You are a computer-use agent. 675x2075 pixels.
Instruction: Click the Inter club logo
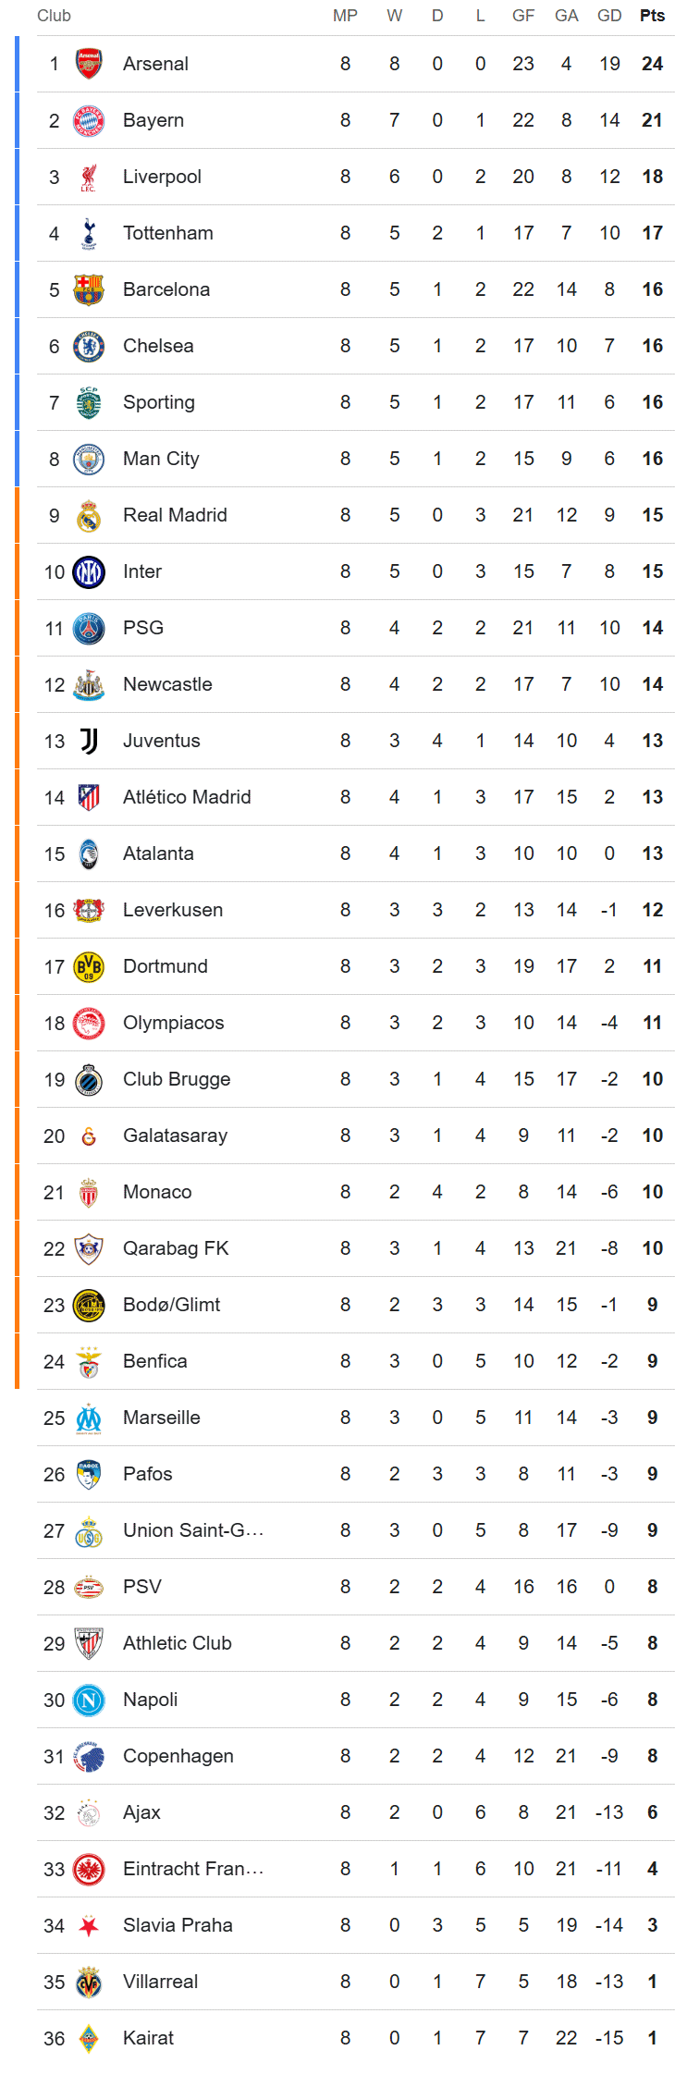(89, 571)
